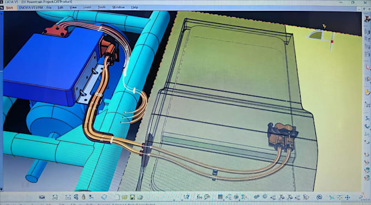Open the Window menu
371x205 pixels.
118,8
